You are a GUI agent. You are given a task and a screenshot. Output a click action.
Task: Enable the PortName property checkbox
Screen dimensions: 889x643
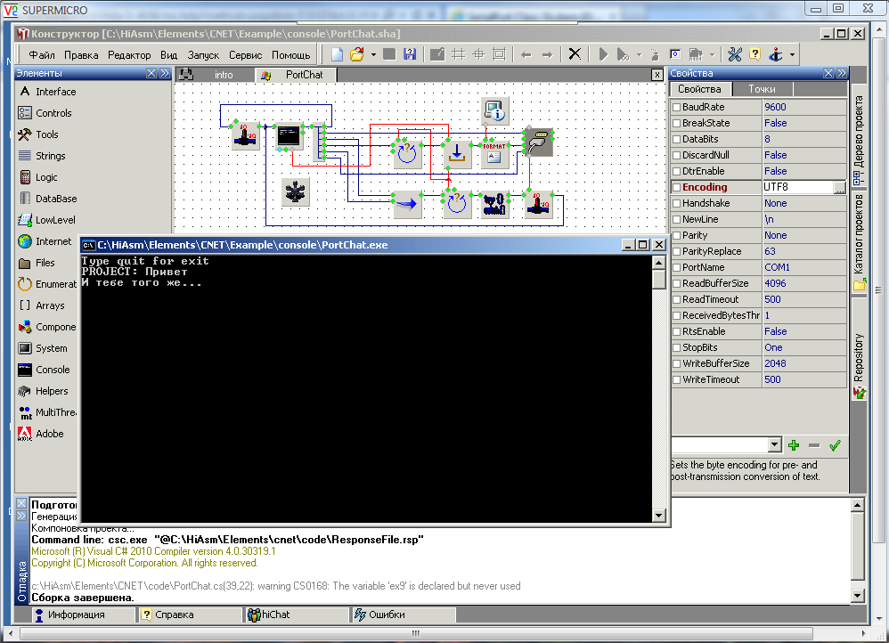[676, 267]
